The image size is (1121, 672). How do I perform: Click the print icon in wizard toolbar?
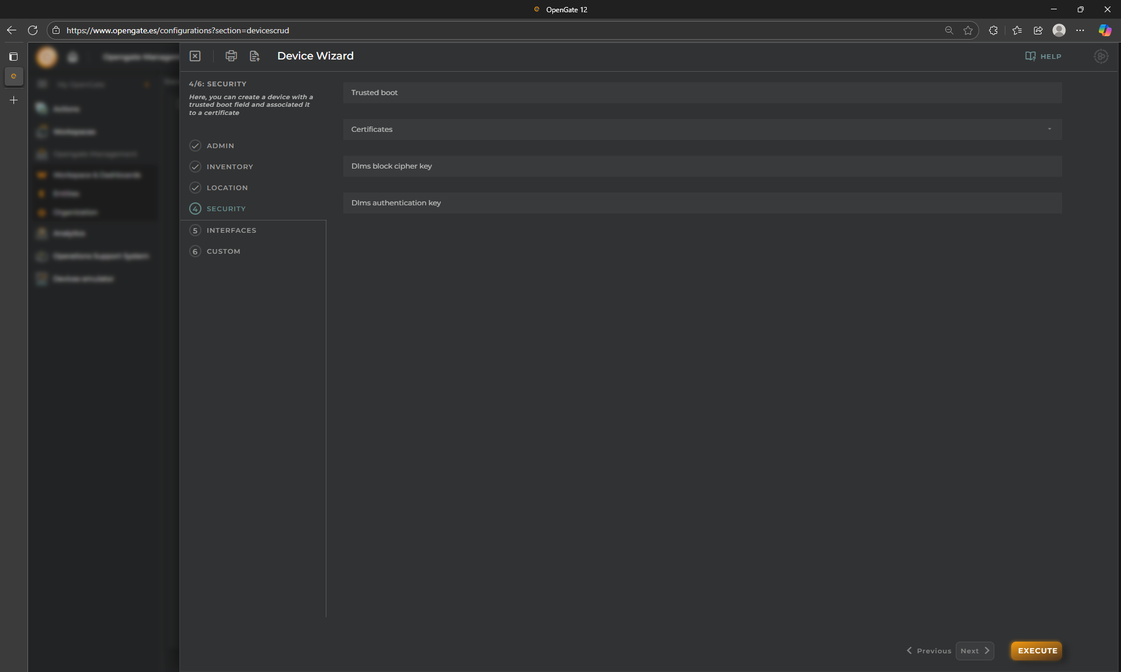pyautogui.click(x=231, y=56)
